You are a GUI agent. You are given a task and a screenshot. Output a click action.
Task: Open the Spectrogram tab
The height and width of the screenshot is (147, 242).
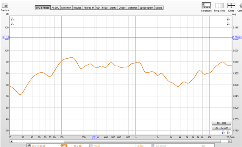tap(146, 8)
